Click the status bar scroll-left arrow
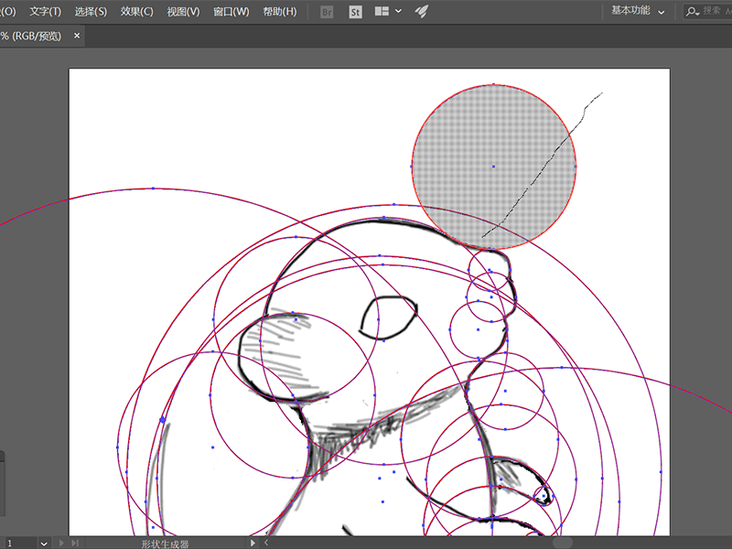 click(x=266, y=543)
